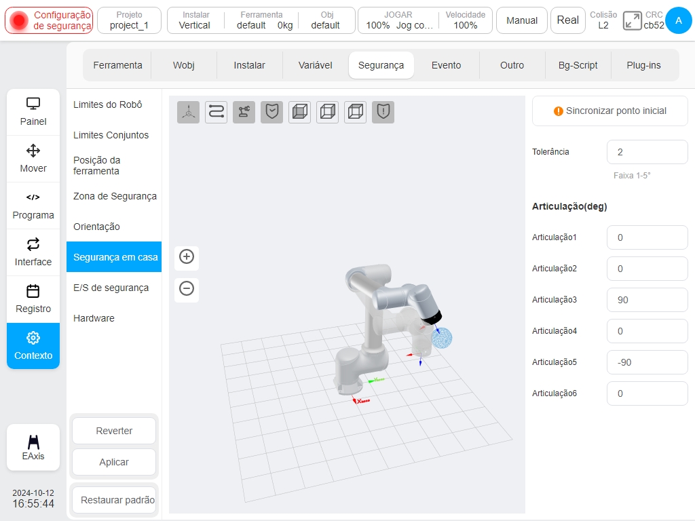Screen dimensions: 695x521
Task: Select the top-face cube view icon
Action: [356, 112]
